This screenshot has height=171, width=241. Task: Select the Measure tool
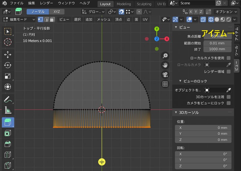tap(8, 110)
